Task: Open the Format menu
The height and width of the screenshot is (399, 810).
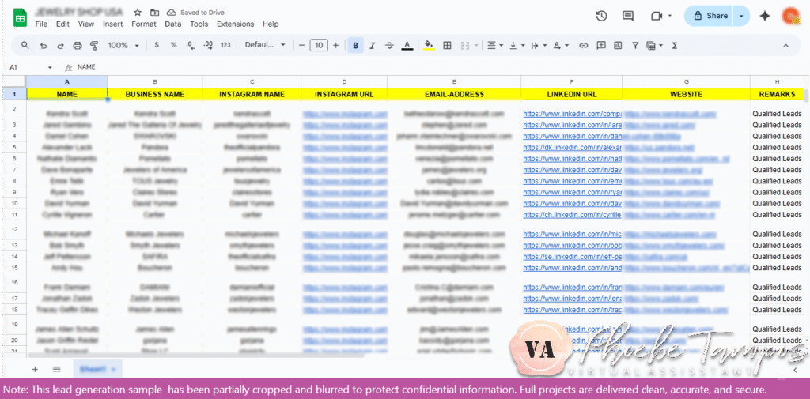Action: pos(144,24)
